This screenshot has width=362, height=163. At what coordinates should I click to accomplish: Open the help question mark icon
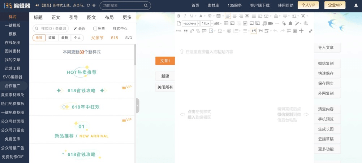[94, 5]
